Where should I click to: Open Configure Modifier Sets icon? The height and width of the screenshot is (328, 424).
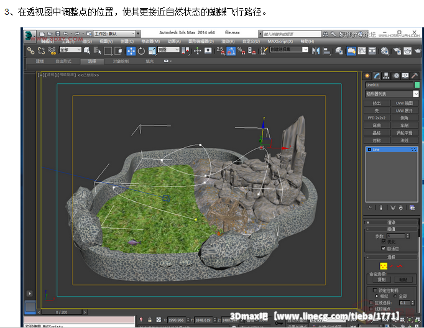point(412,207)
